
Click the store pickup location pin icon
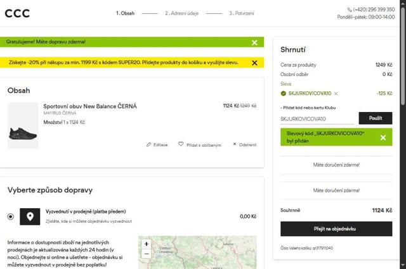click(x=30, y=216)
